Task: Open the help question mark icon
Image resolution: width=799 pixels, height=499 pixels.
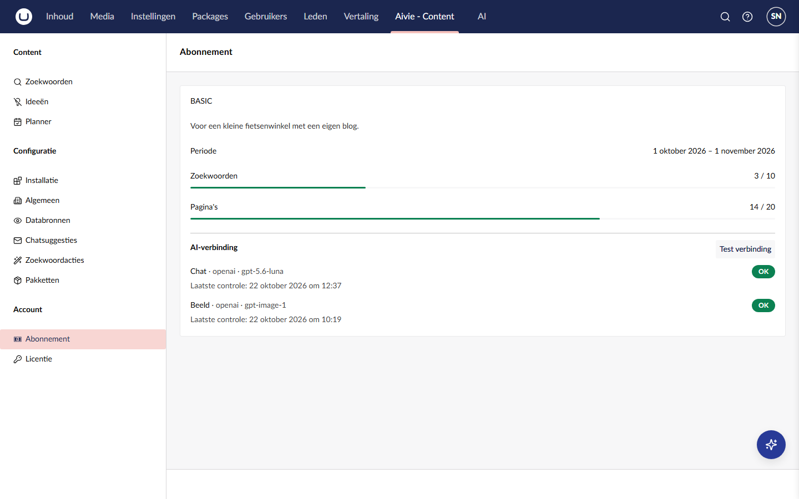Action: click(747, 17)
